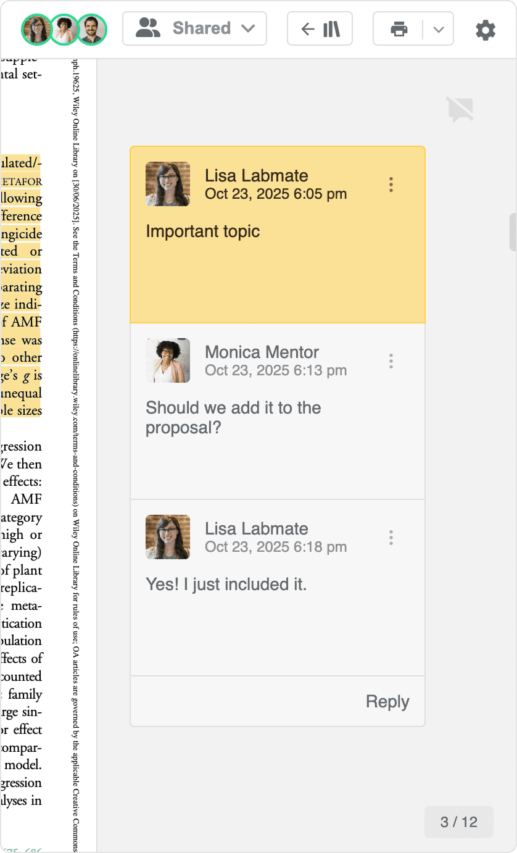The image size is (517, 853).
Task: Click the yellow highlighted text in document
Action: 22,287
